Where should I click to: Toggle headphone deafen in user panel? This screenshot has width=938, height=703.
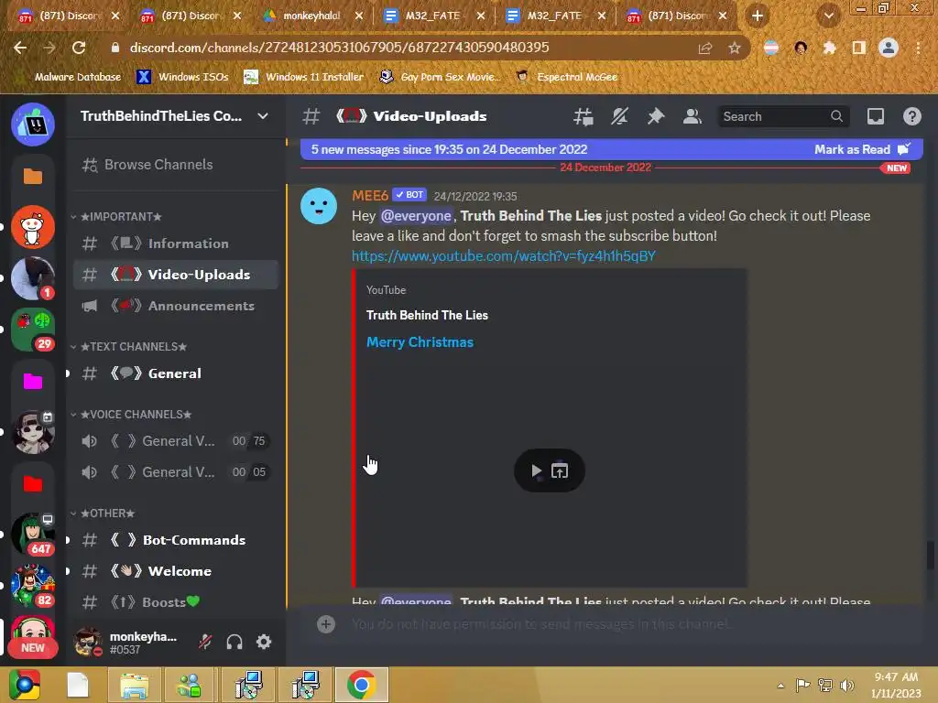[234, 642]
